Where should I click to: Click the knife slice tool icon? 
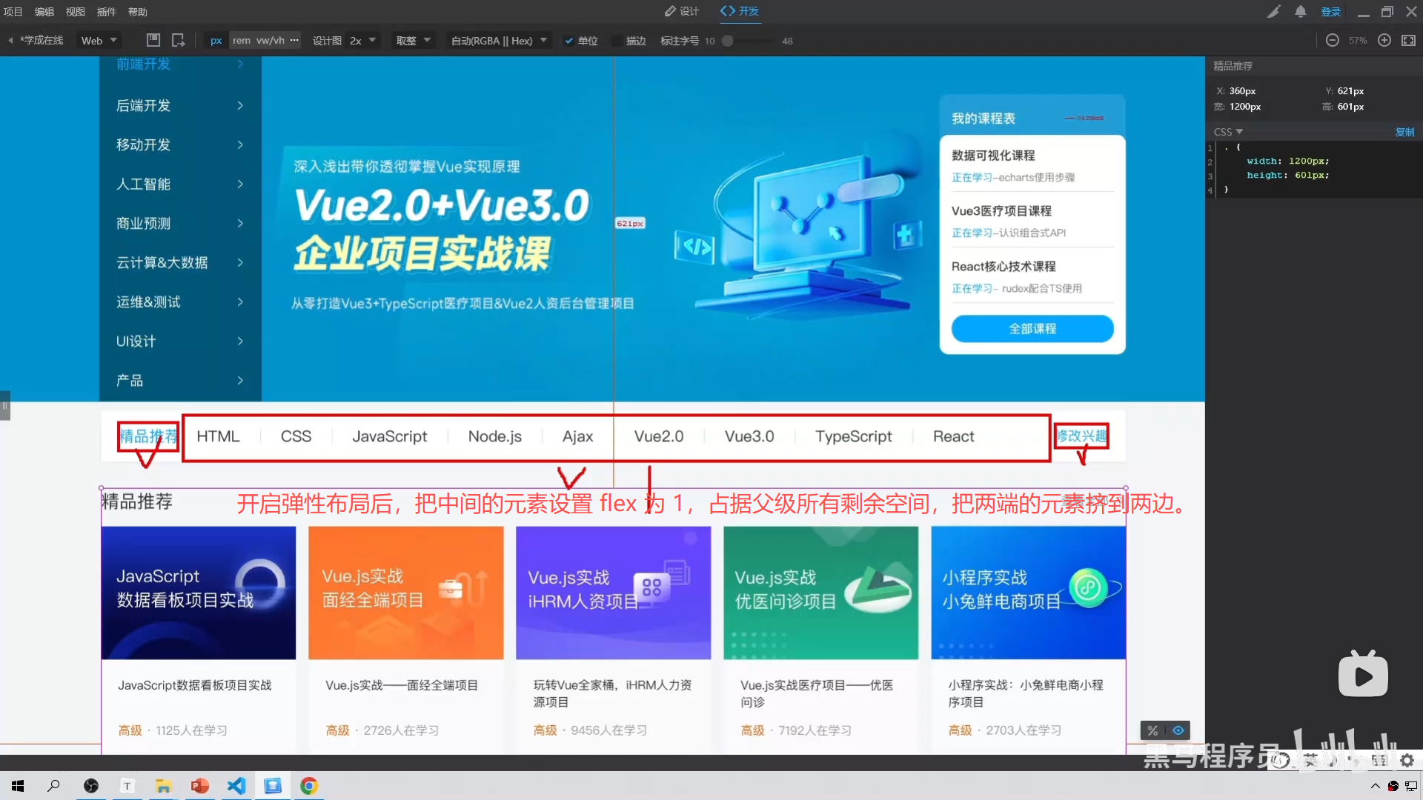pos(1273,12)
